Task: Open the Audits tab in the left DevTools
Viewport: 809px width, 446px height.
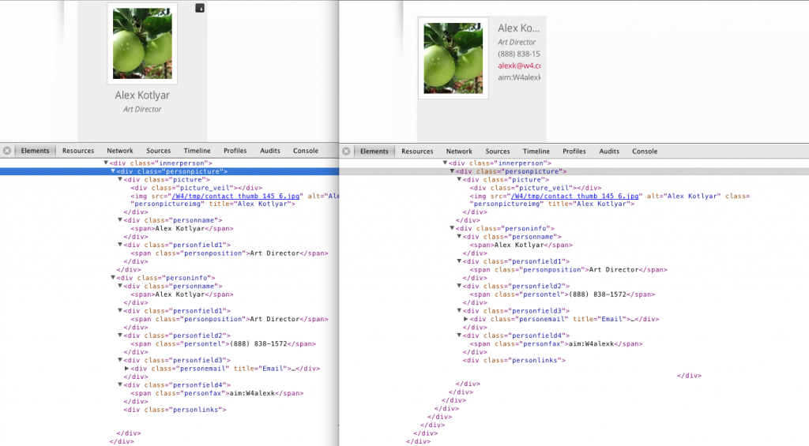Action: 270,151
